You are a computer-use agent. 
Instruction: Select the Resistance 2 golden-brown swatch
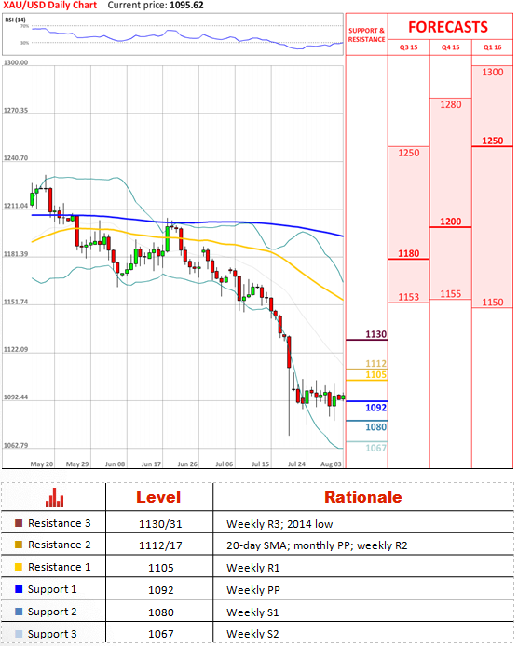[19, 545]
